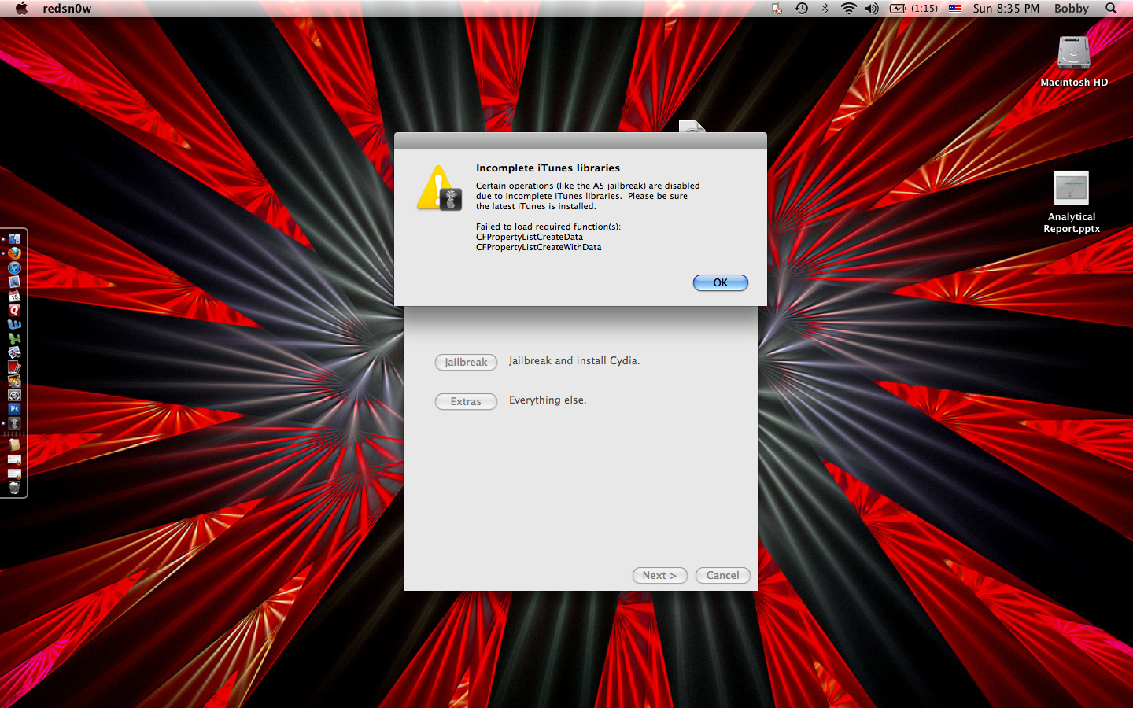Image resolution: width=1133 pixels, height=708 pixels.
Task: Open Mail stamp icon in Dock
Action: click(x=14, y=282)
